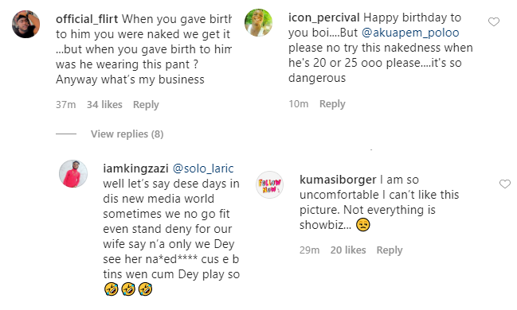Open official_flirt's profile picture

(x=25, y=24)
